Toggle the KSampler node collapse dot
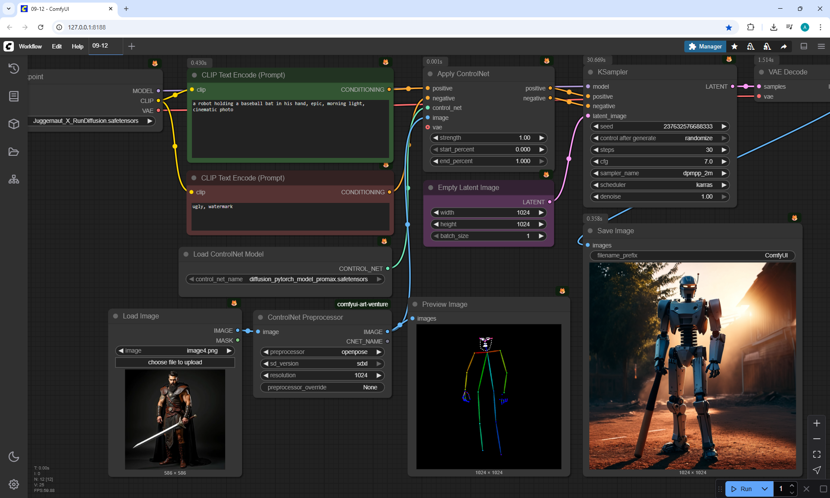Image resolution: width=830 pixels, height=498 pixels. pos(591,72)
